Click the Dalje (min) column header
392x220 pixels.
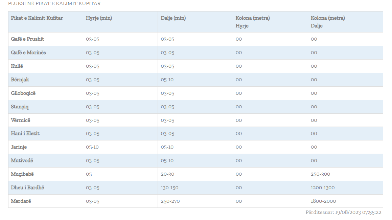click(173, 18)
